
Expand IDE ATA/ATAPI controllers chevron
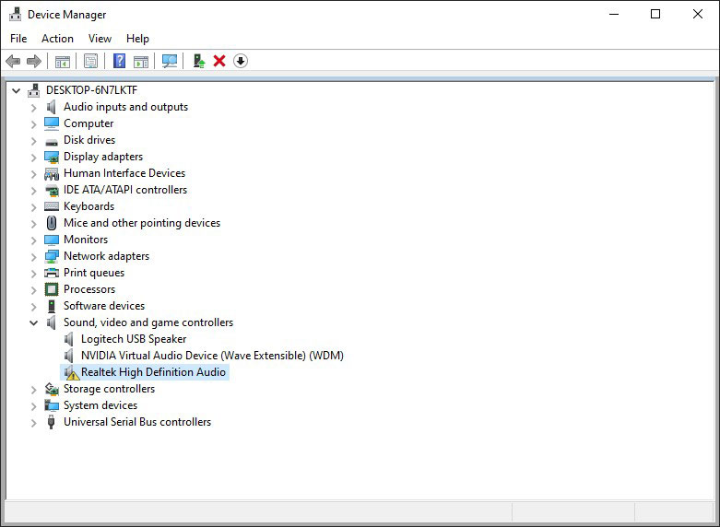coord(33,190)
